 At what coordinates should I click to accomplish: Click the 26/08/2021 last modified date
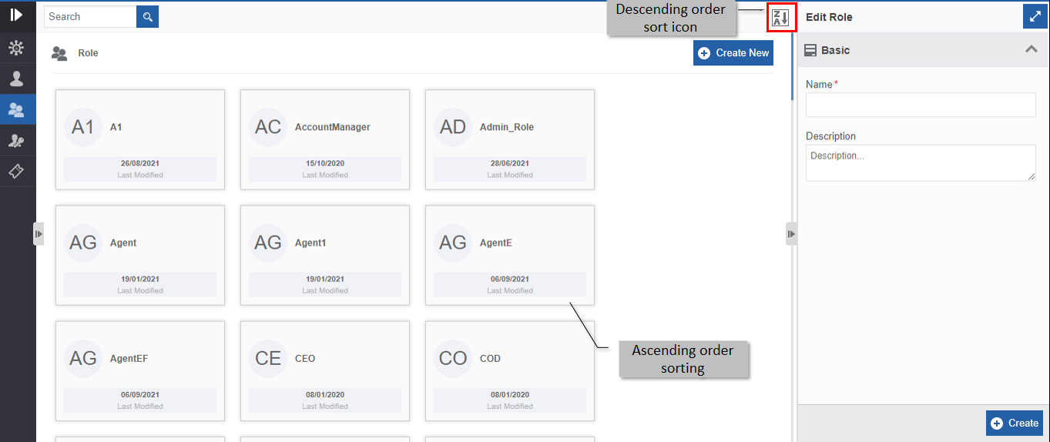tap(140, 163)
